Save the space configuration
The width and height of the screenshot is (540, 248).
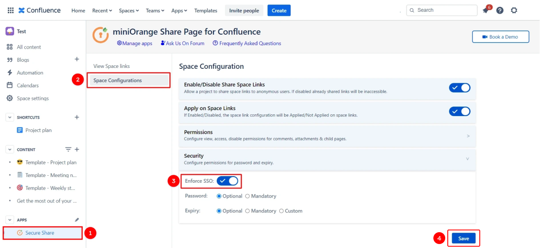[464, 238]
